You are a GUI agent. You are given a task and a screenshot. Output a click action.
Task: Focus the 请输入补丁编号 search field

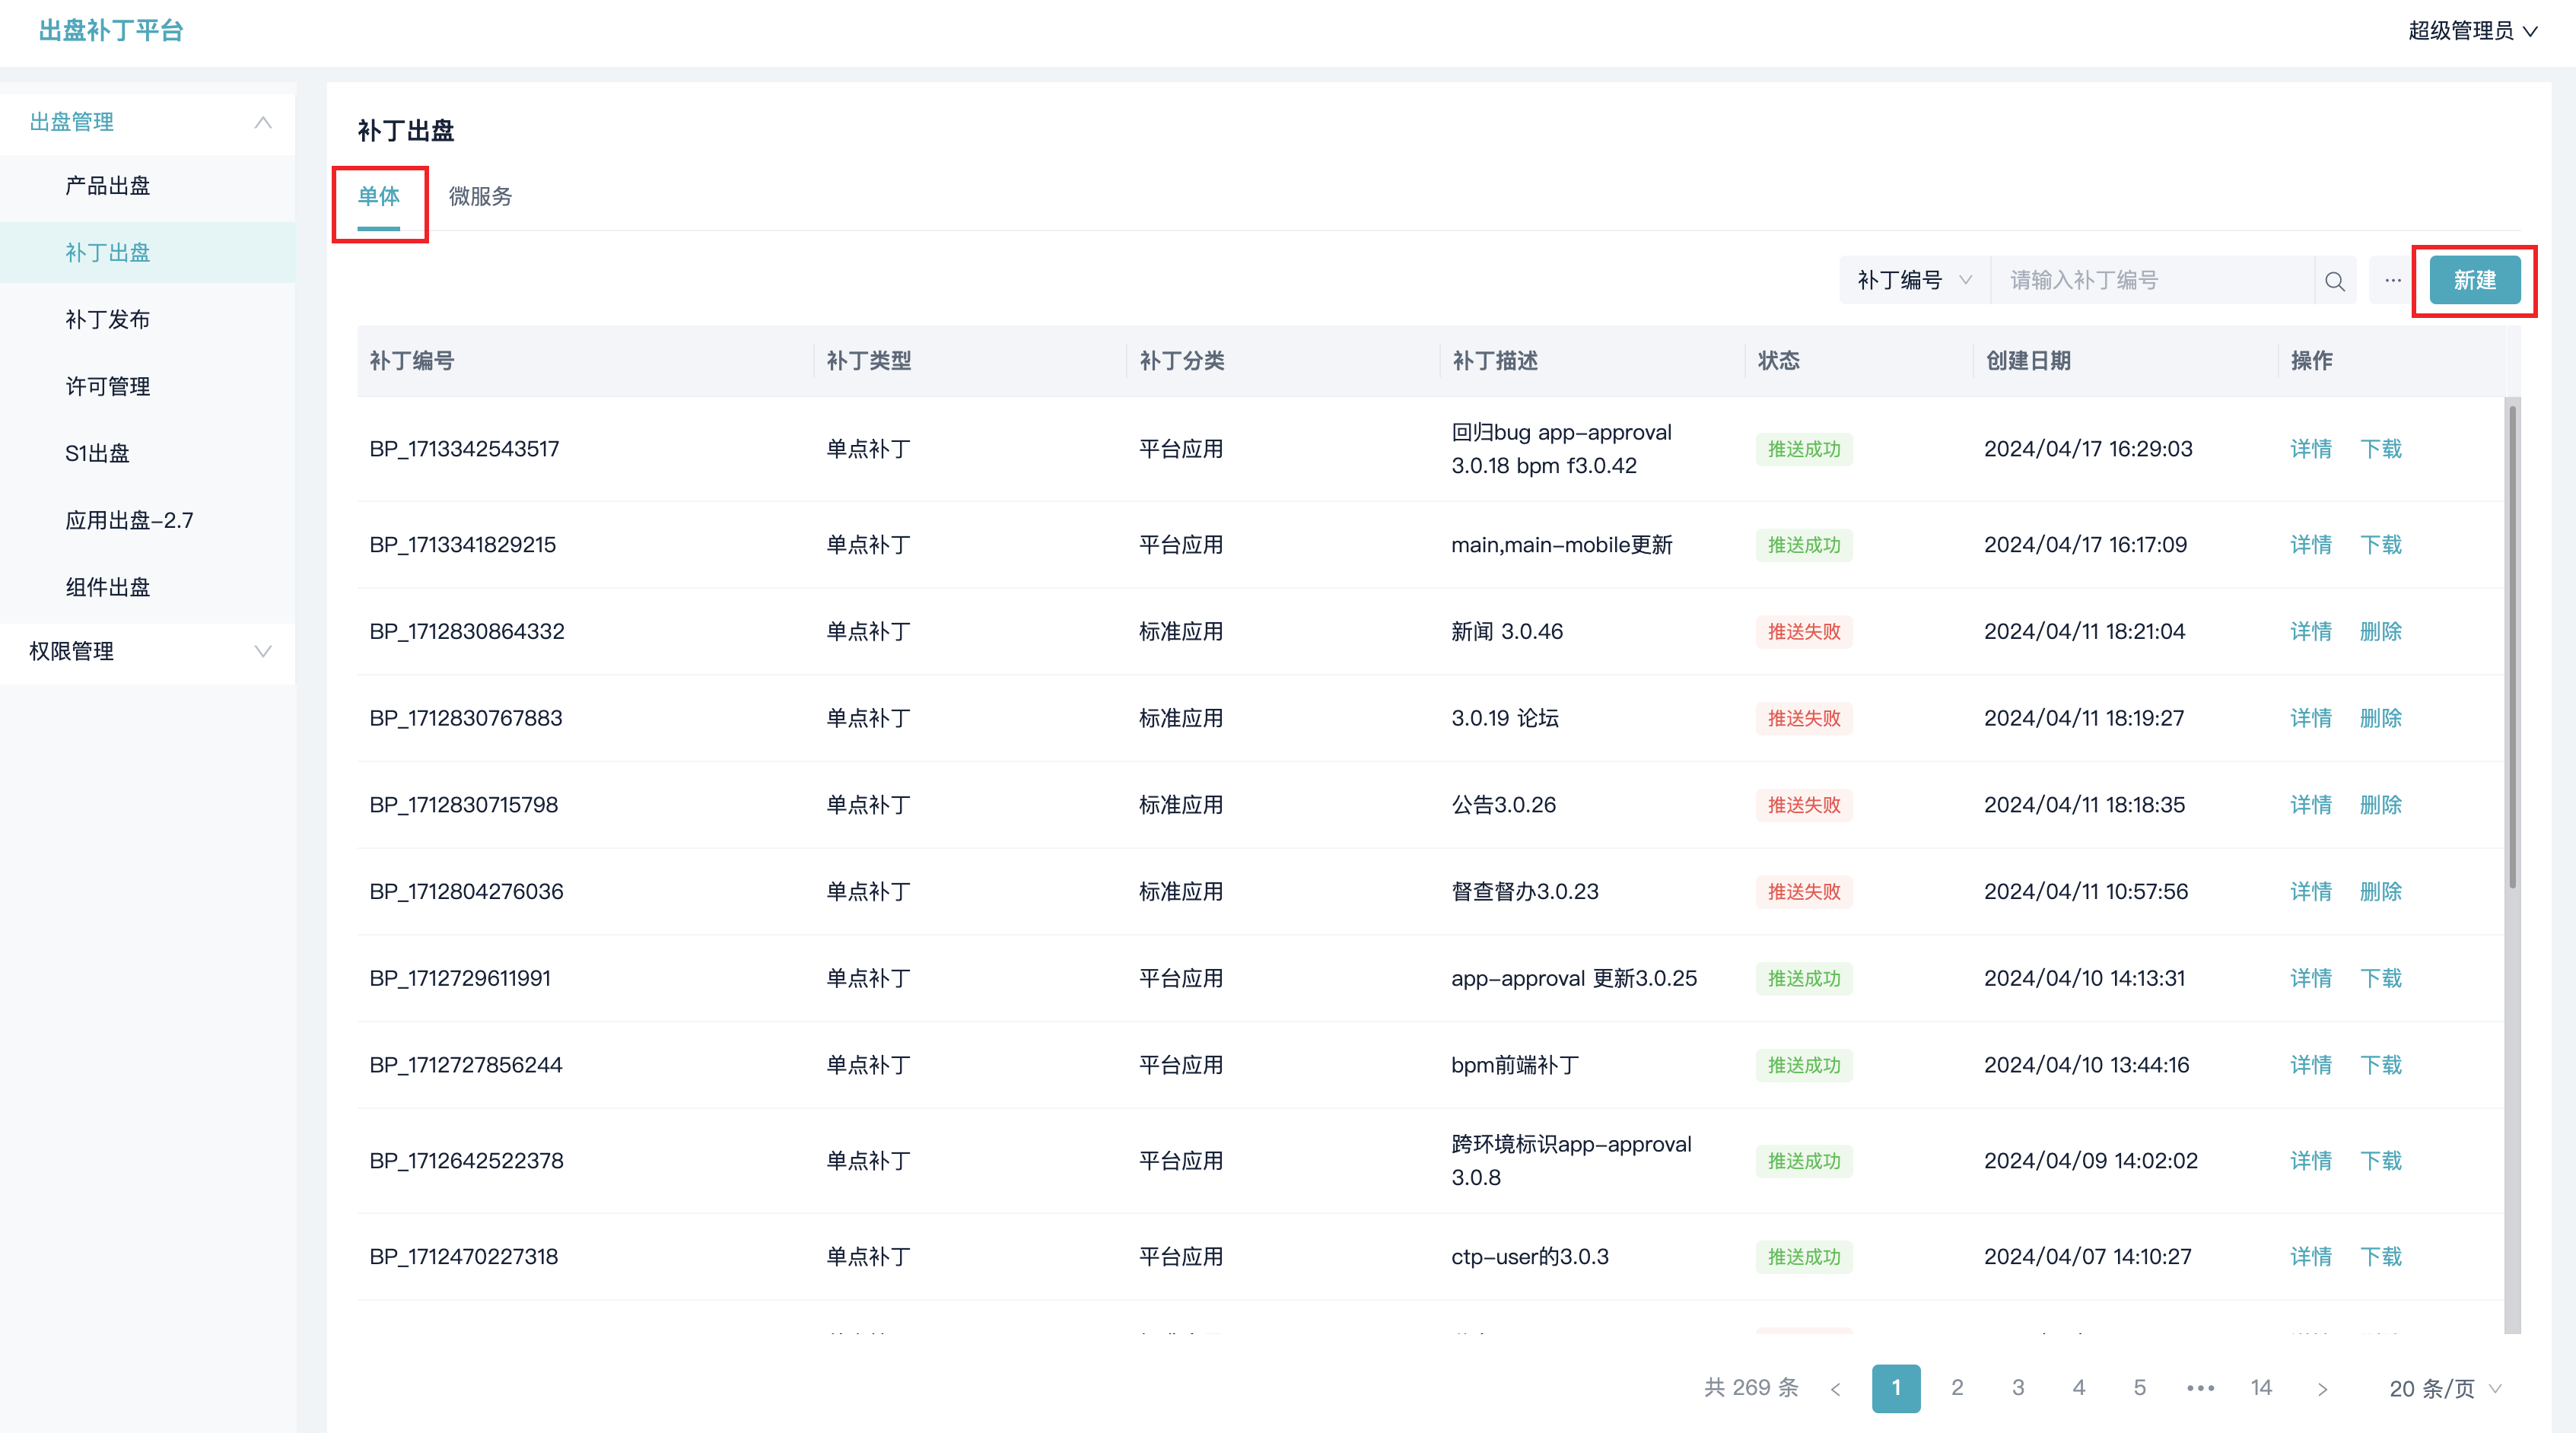(2152, 281)
